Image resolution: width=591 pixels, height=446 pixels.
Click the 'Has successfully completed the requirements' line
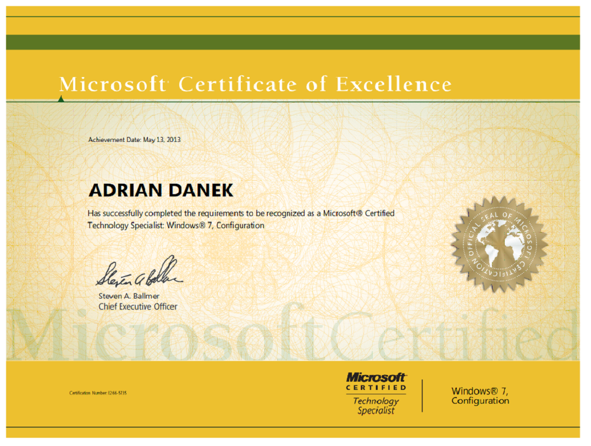click(241, 213)
